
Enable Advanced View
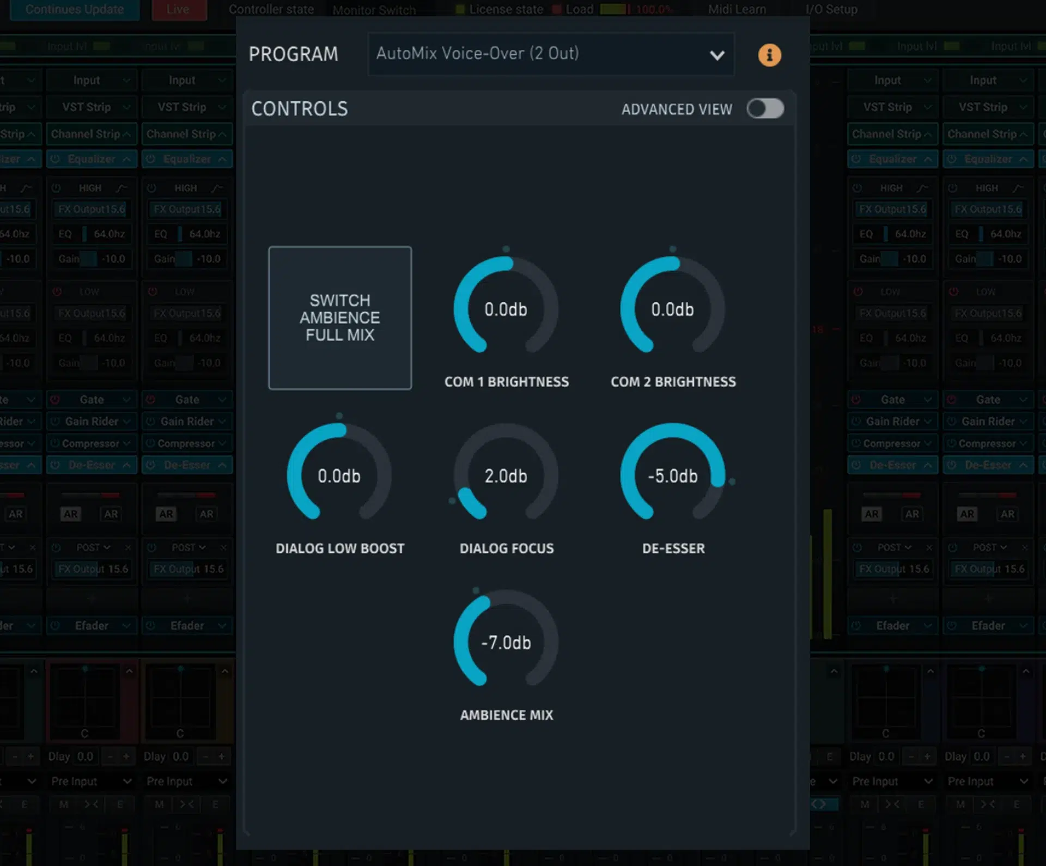click(765, 109)
